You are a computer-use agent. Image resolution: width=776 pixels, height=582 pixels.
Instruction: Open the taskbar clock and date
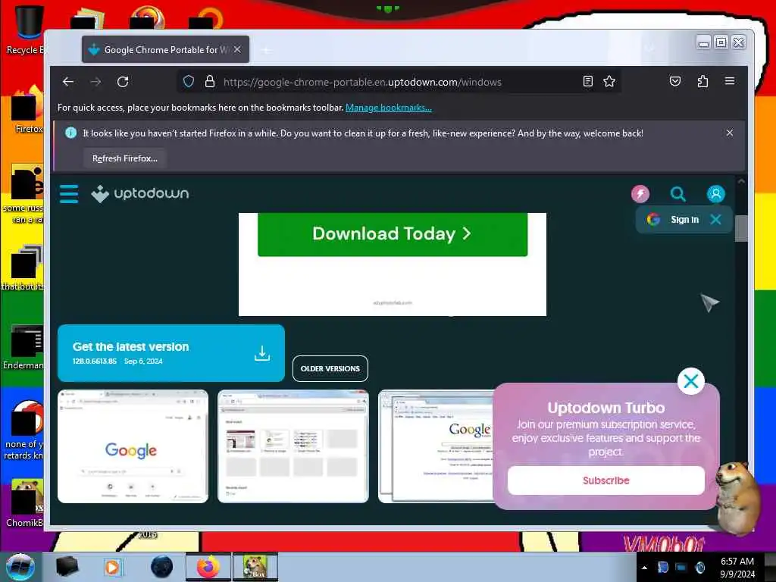pos(737,568)
